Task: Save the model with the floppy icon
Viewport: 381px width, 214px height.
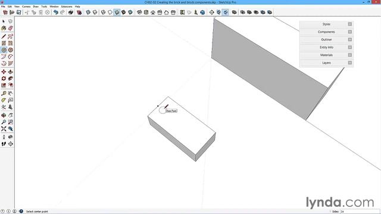Action: (18, 12)
